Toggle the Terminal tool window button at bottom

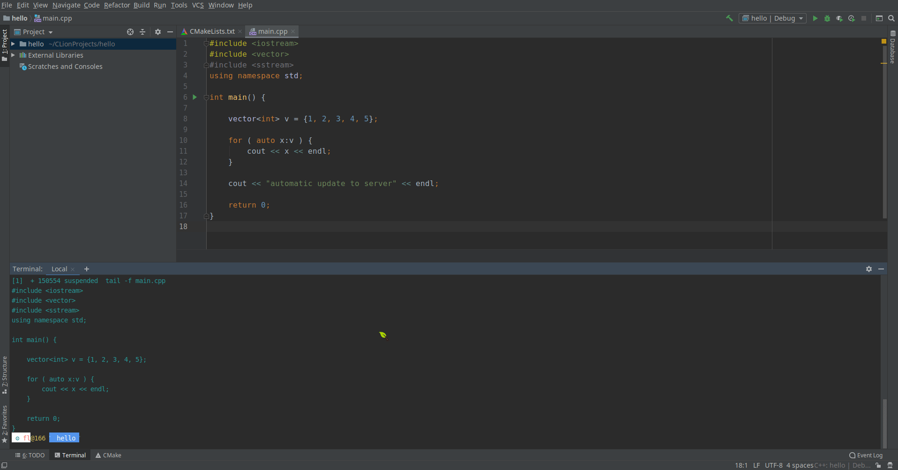(x=70, y=455)
